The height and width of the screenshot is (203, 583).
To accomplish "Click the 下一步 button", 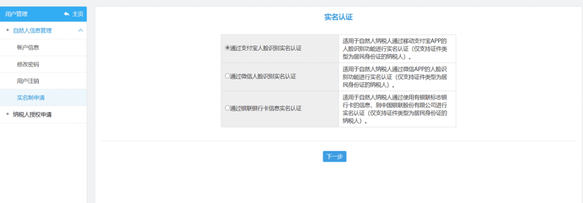I will point(335,157).
